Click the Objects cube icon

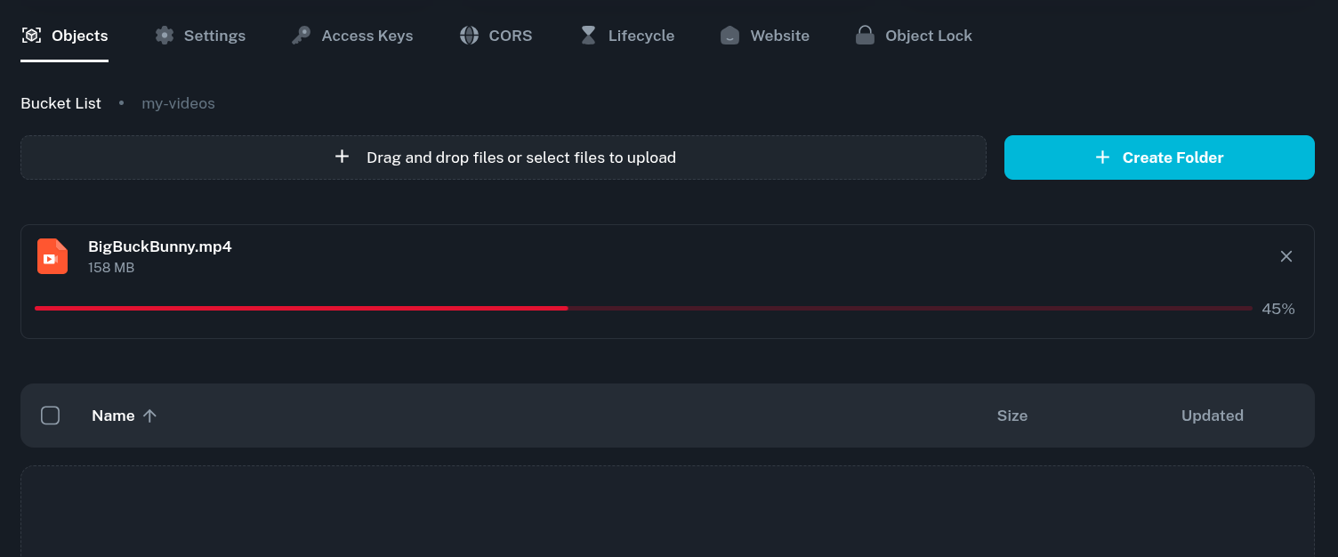tap(32, 36)
